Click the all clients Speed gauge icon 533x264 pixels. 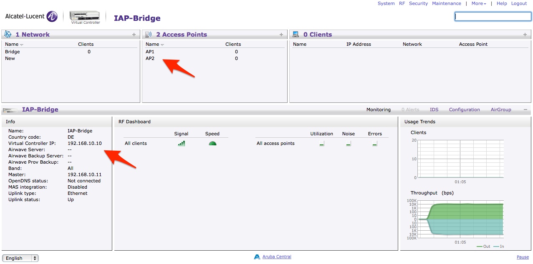click(x=212, y=143)
